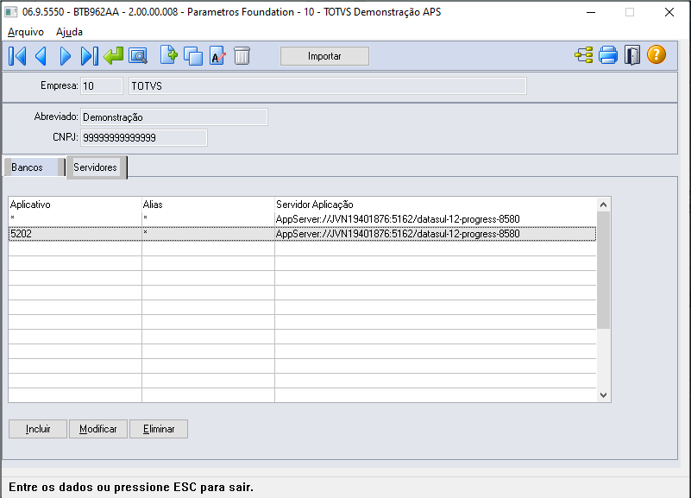
Task: Click the table scroll down arrow
Action: [x=603, y=395]
